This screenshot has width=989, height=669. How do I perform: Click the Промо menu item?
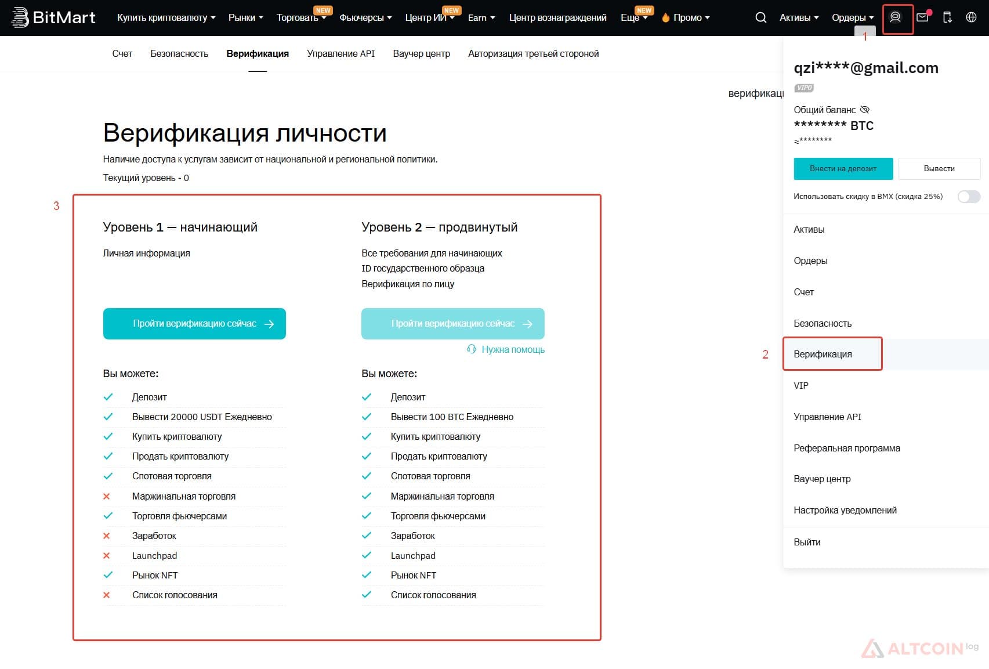pyautogui.click(x=687, y=18)
